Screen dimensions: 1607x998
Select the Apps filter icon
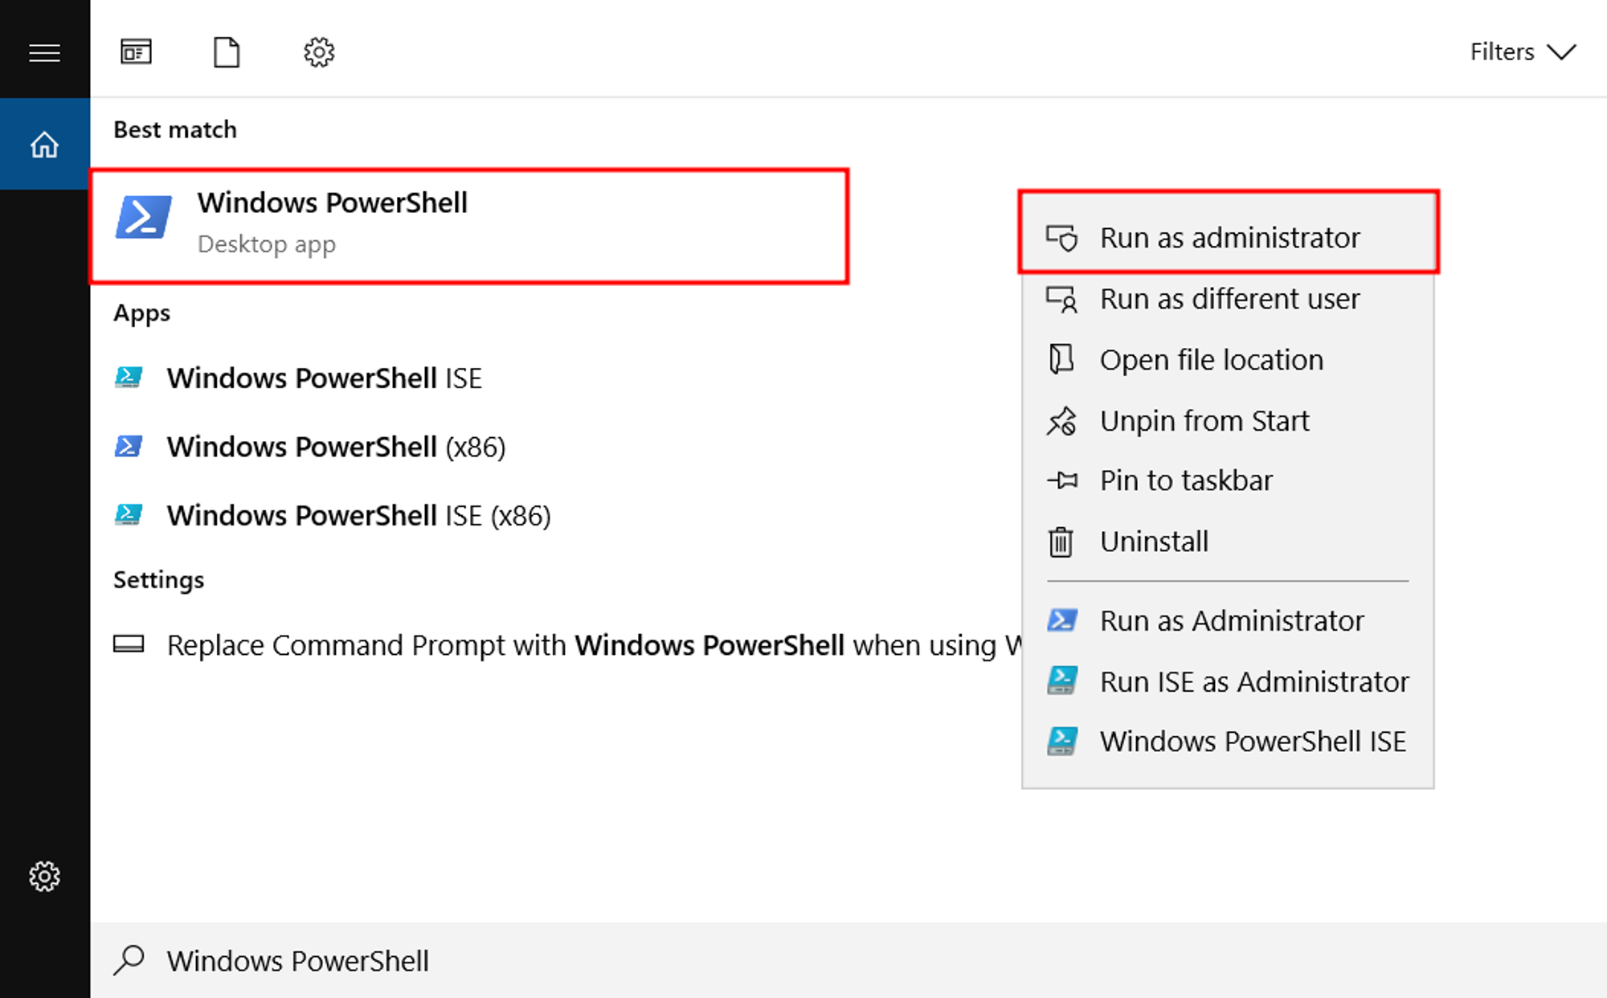click(136, 52)
